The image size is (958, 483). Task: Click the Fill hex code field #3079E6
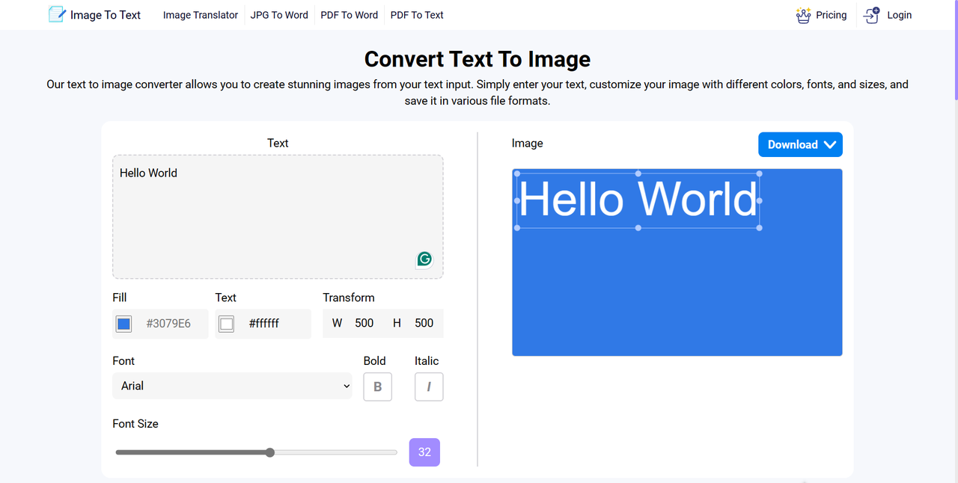(x=168, y=324)
